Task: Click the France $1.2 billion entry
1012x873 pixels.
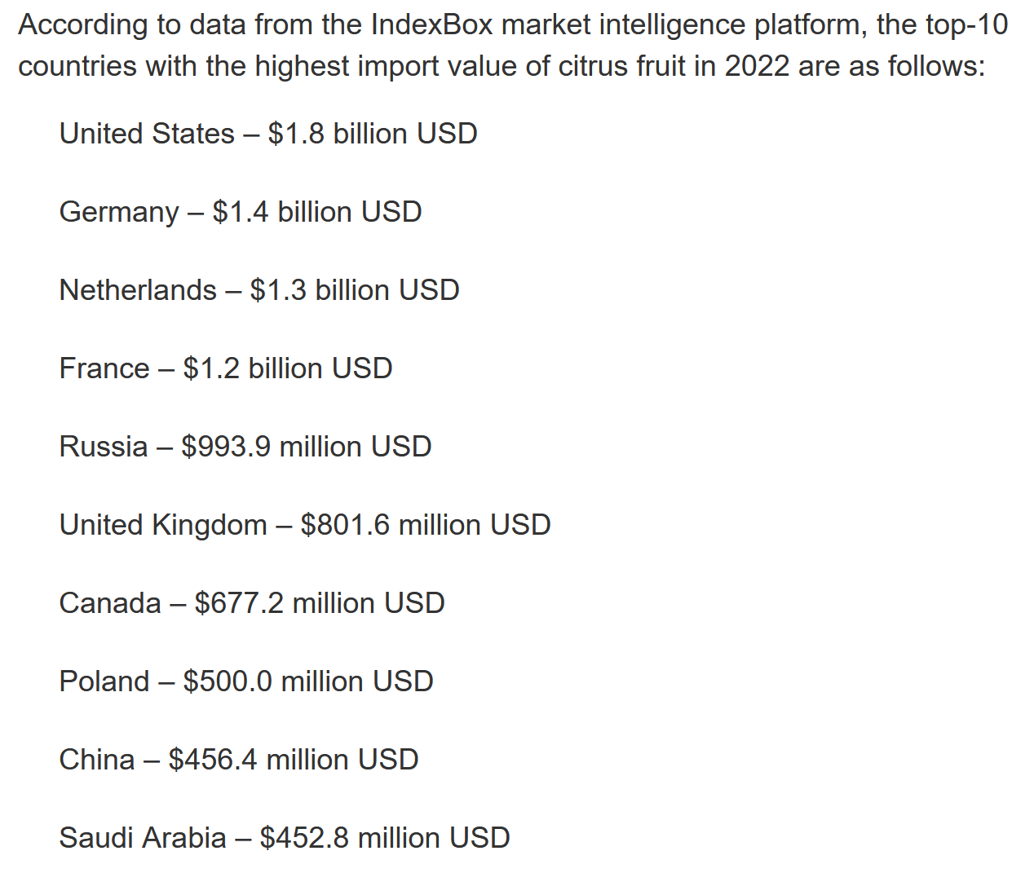Action: point(226,368)
